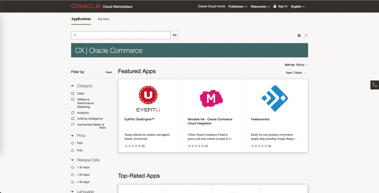Collapse the Category filter section
The width and height of the screenshot is (379, 193).
tap(72, 86)
